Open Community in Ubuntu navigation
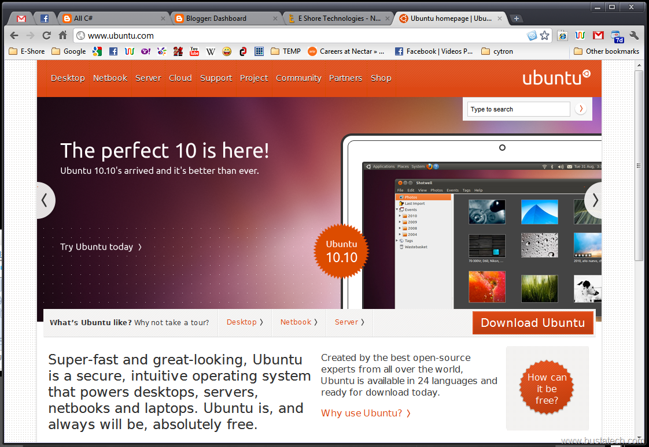The width and height of the screenshot is (649, 447). coord(298,78)
